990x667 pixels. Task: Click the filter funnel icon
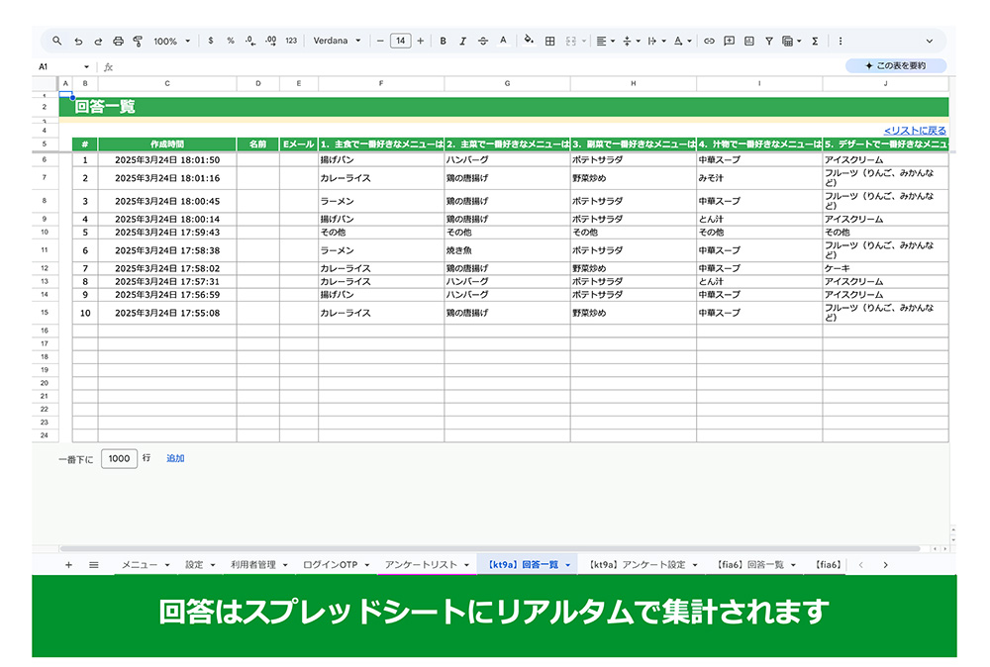tap(768, 42)
